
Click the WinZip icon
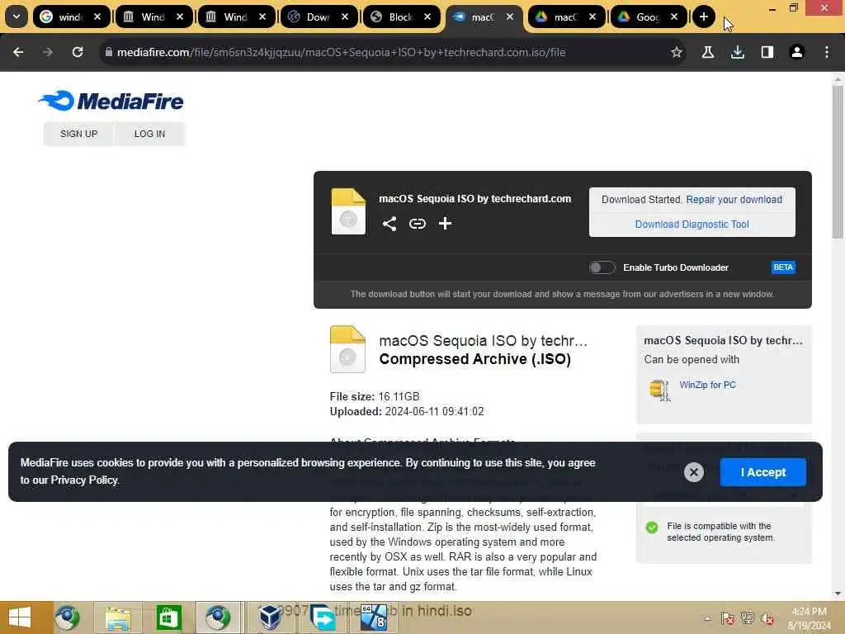[x=659, y=390]
